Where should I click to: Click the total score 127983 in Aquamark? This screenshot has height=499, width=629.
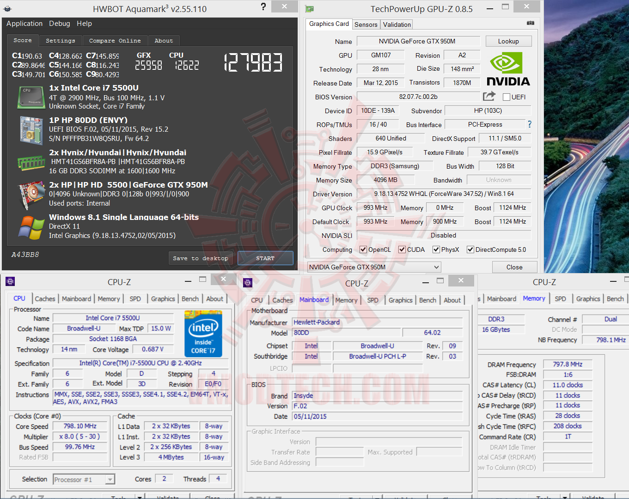point(253,62)
